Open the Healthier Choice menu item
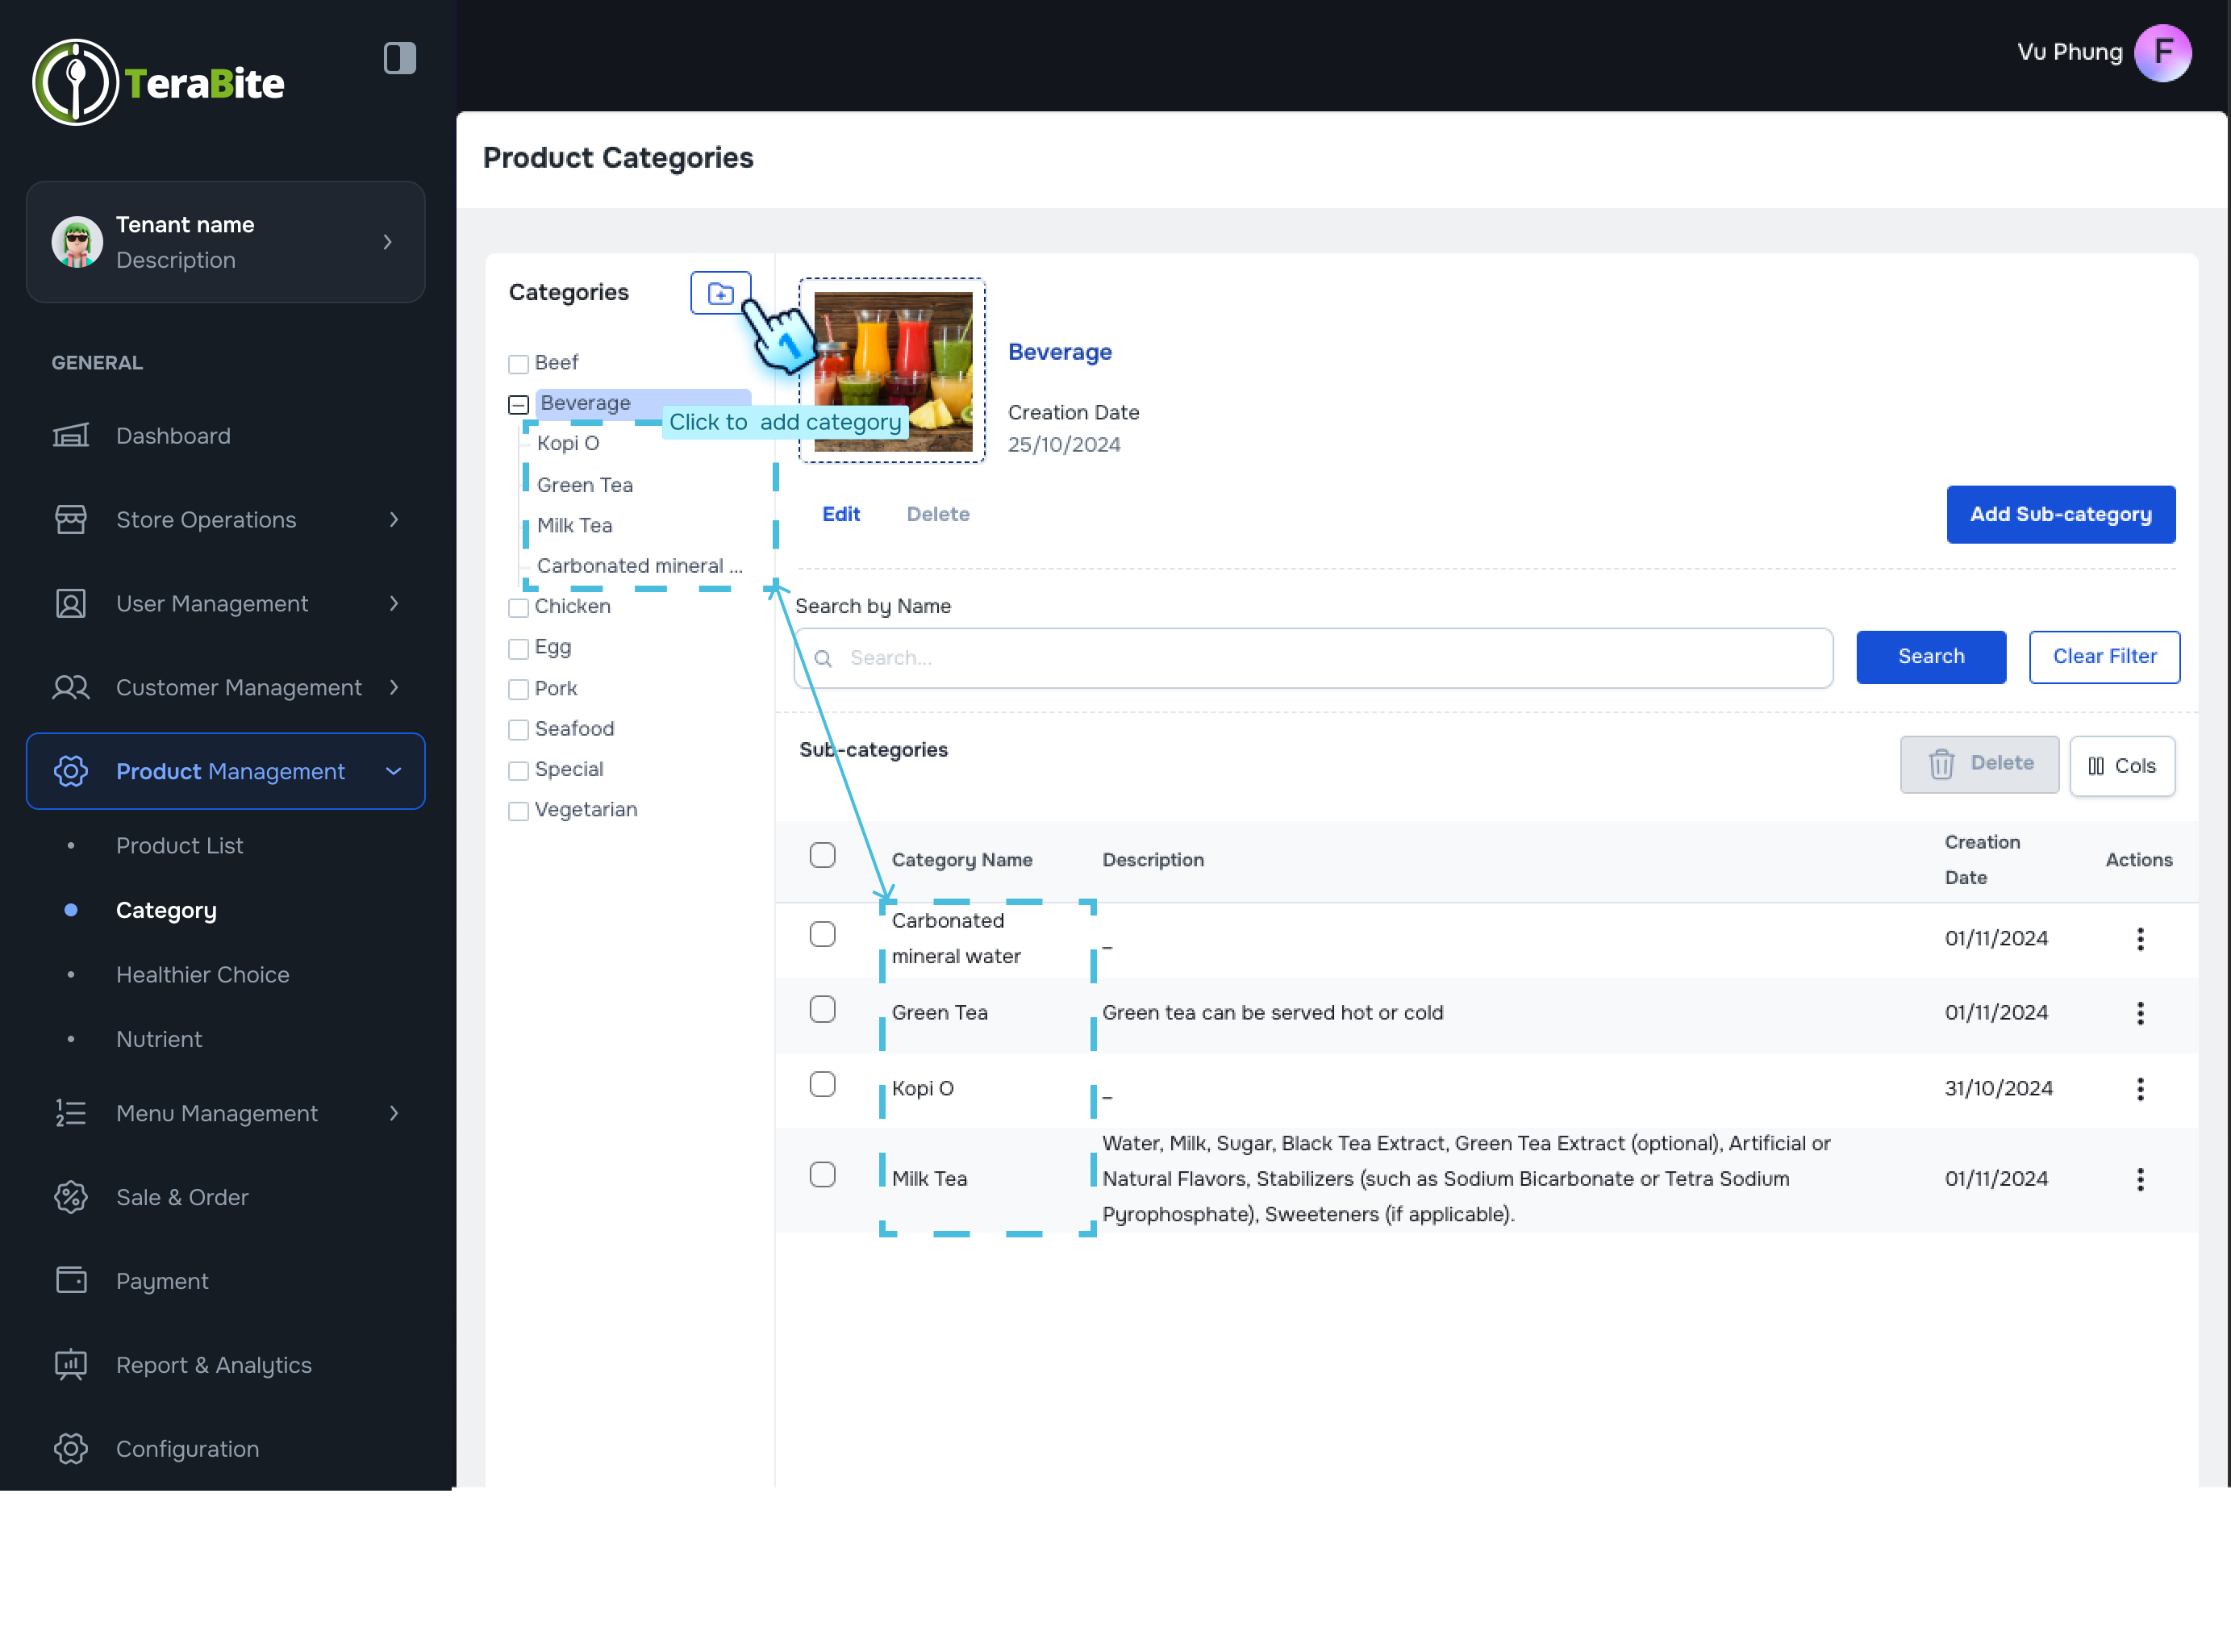Image resolution: width=2231 pixels, height=1652 pixels. click(x=202, y=974)
